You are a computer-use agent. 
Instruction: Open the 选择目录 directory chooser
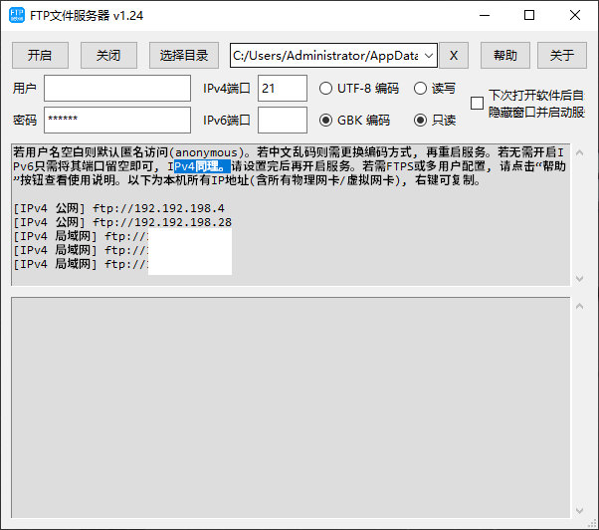[183, 56]
